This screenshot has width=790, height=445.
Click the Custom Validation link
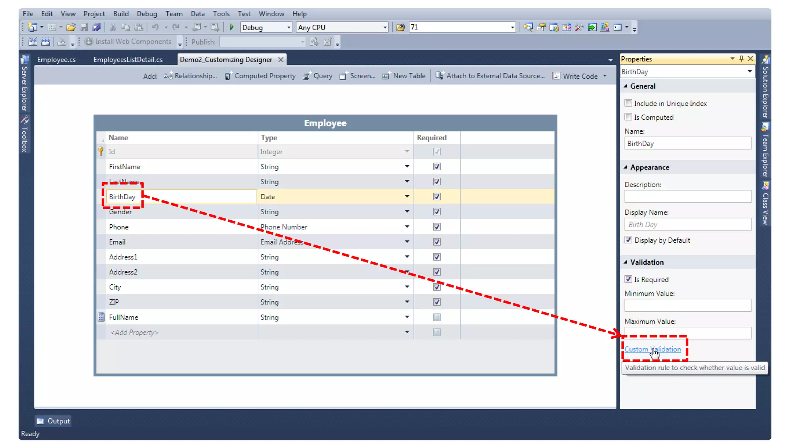click(652, 349)
